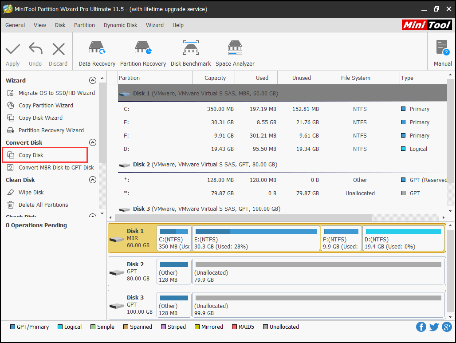Select Disk 3 unallocated 99.9 GB block

click(318, 305)
